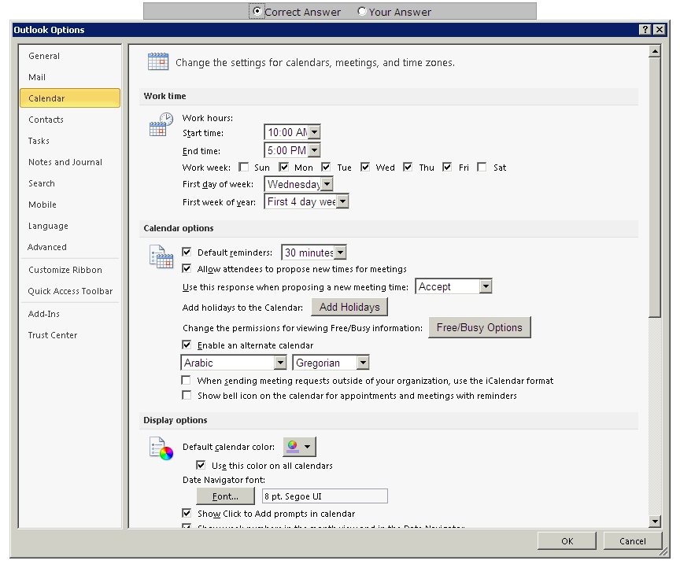Click the Work time clock calendar icon
Viewport: 680px width, 564px height.
point(161,124)
